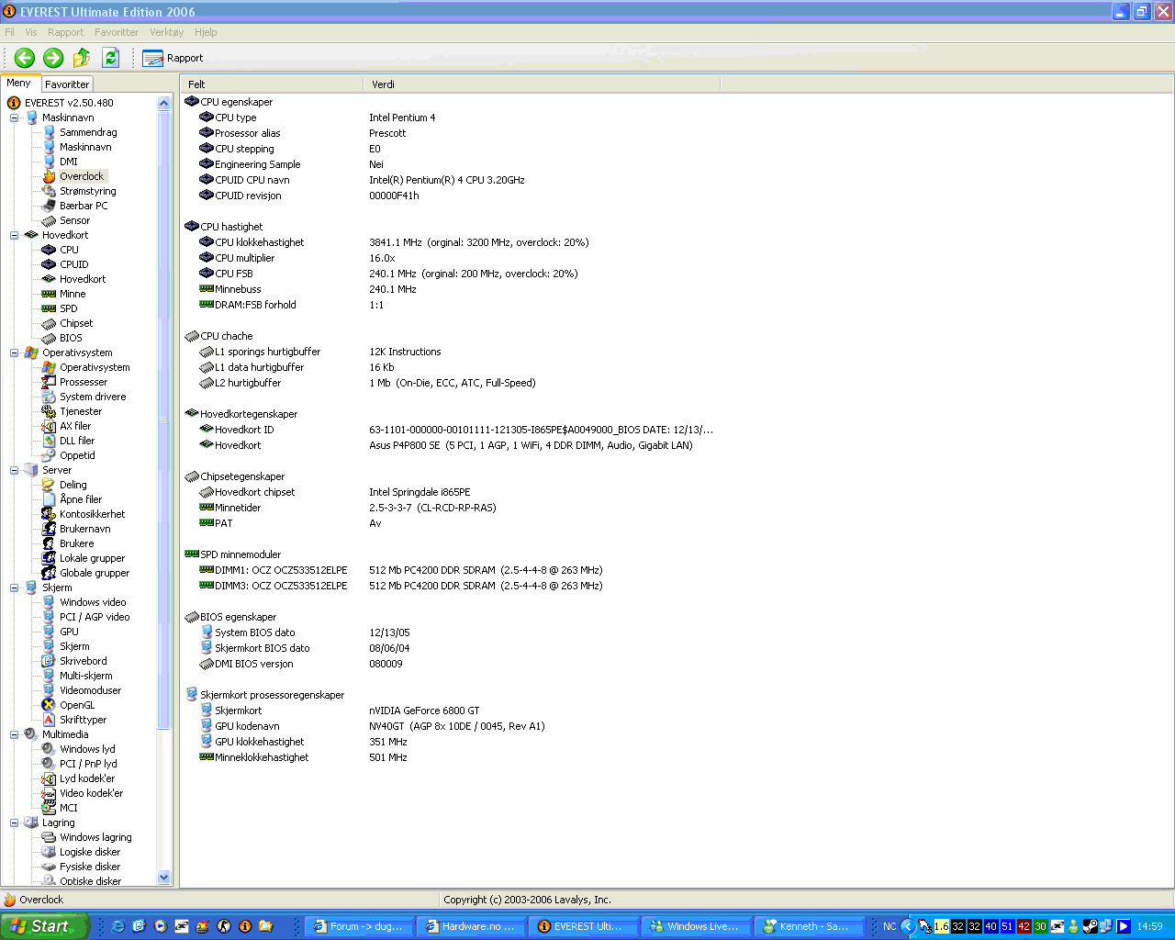Screen dimensions: 1175x940
Task: Collapse the Skjerm tree group
Action: click(x=14, y=587)
